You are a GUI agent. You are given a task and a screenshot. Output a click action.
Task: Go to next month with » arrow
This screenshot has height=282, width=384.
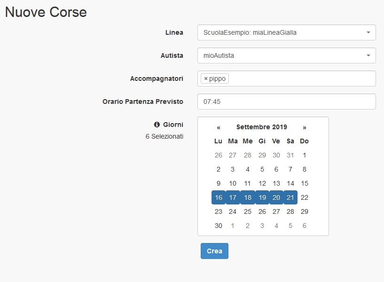pos(305,127)
